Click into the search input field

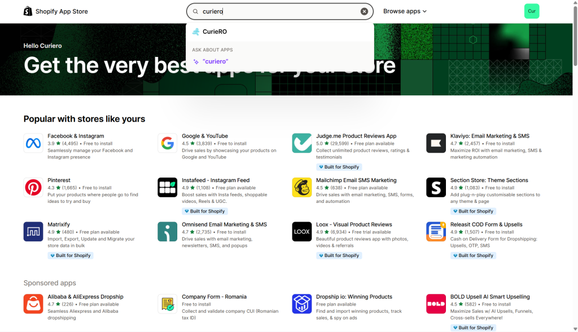click(x=280, y=11)
